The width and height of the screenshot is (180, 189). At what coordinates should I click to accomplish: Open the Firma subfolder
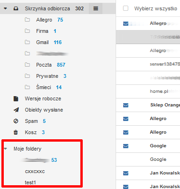(42, 31)
